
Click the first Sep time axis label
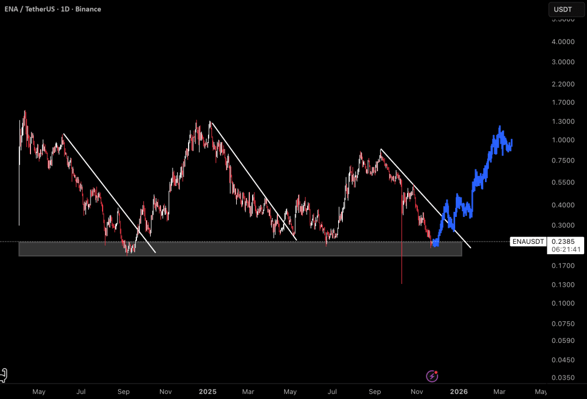pyautogui.click(x=123, y=392)
